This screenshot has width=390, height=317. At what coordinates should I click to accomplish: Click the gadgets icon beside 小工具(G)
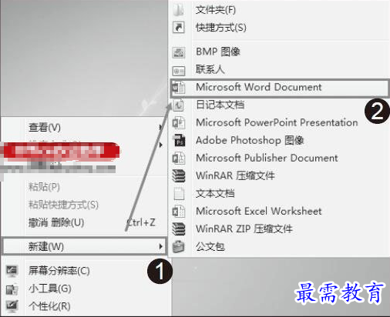(12, 289)
